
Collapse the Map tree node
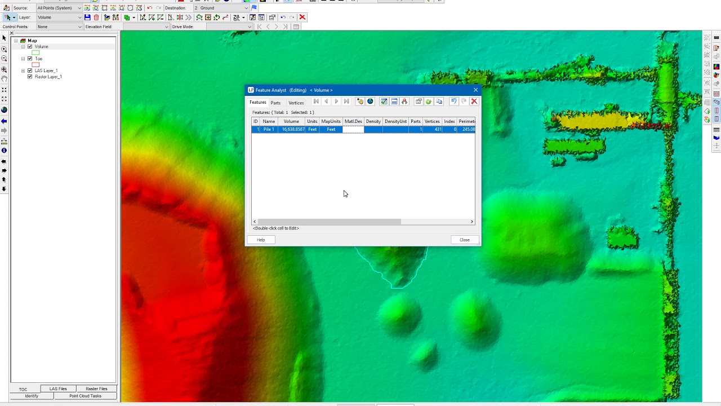tap(16, 41)
